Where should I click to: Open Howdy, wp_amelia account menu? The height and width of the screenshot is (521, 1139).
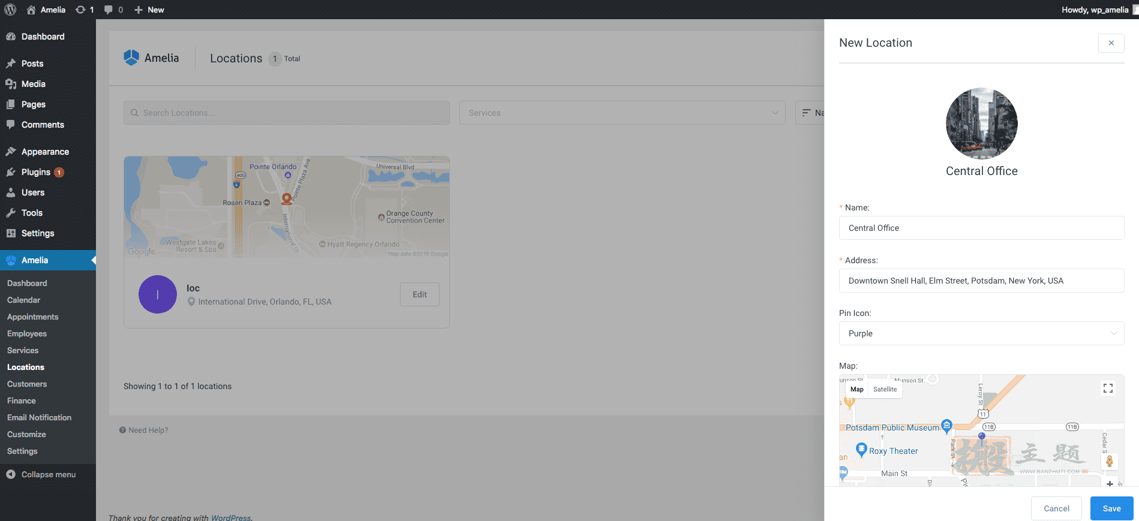click(1099, 10)
